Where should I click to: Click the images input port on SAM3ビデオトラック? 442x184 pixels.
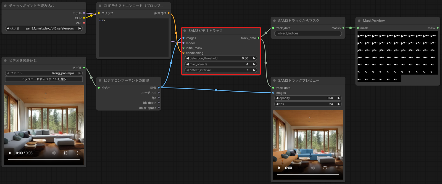pos(183,38)
